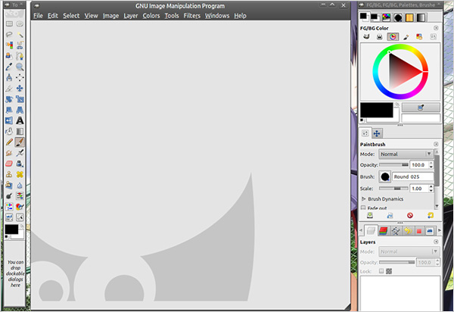Activate the Flip tool
Screen dimensions: 454x312
9,120
